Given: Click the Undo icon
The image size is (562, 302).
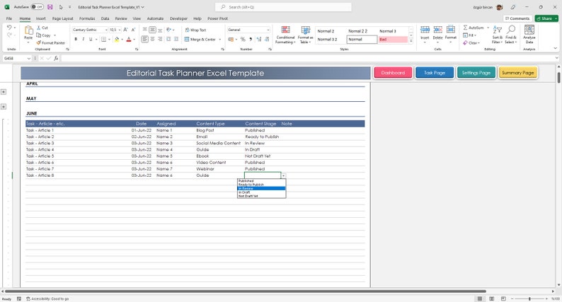Looking at the screenshot, I should point(9,27).
